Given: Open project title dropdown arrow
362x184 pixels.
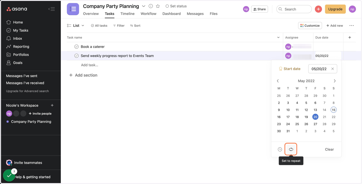Looking at the screenshot, I should (144, 6).
